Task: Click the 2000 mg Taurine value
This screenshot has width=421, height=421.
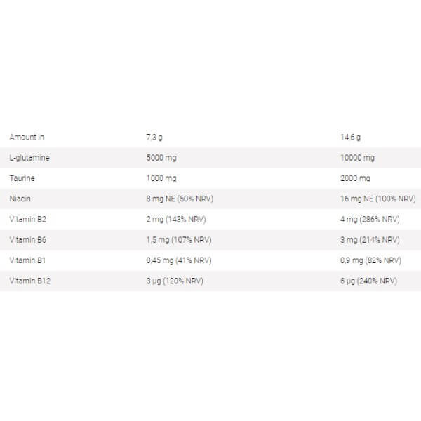Action: click(x=356, y=178)
